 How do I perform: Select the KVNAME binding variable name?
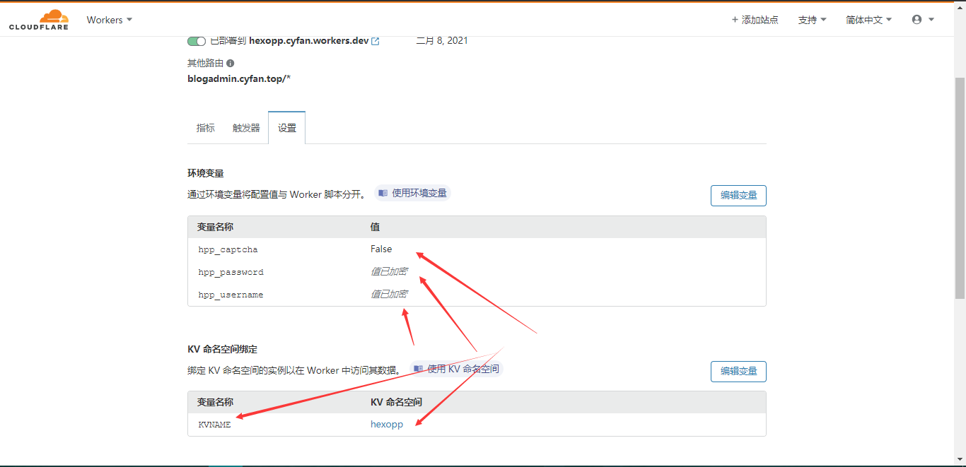click(214, 425)
